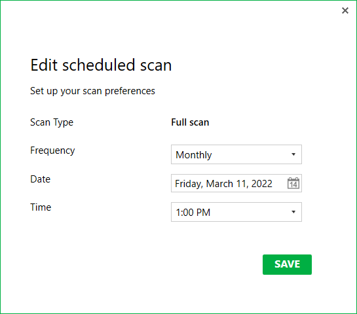
Task: Click the Date label
Action: [41, 179]
